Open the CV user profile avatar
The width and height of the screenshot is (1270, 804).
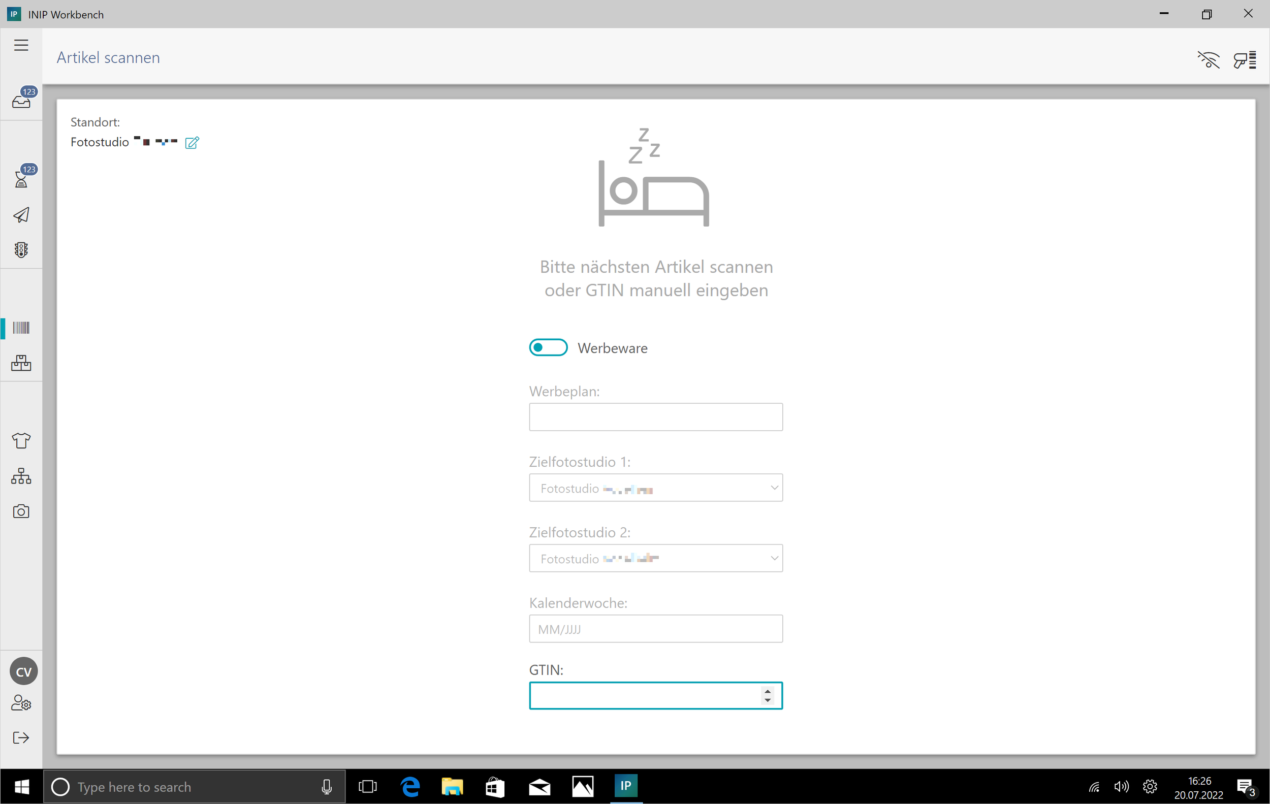pos(24,671)
